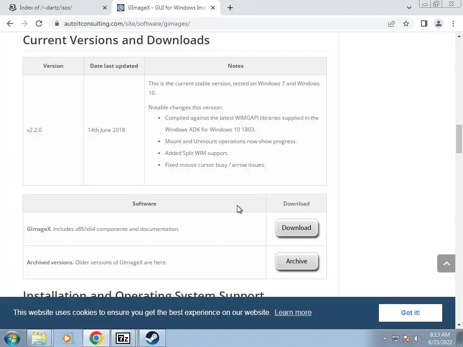Open Chrome's three-dot menu

point(453,23)
